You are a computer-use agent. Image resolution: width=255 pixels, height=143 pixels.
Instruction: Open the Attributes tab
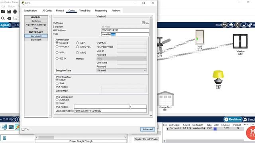click(x=116, y=11)
